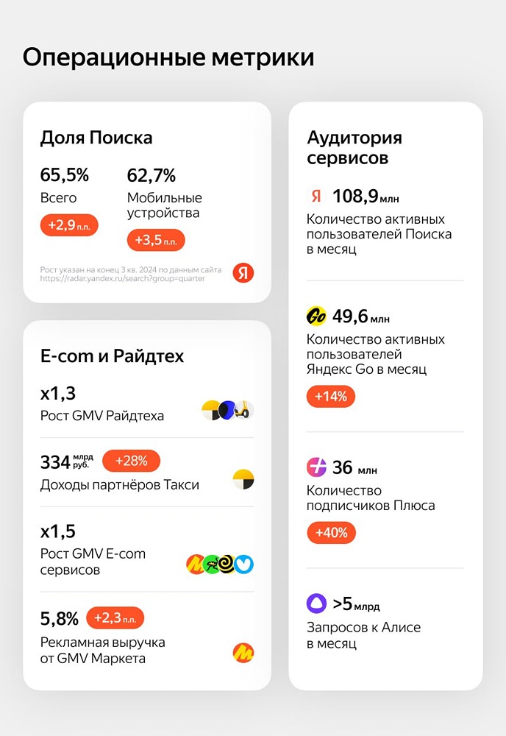
Task: Click the Yandex Market icon
Action: click(243, 651)
